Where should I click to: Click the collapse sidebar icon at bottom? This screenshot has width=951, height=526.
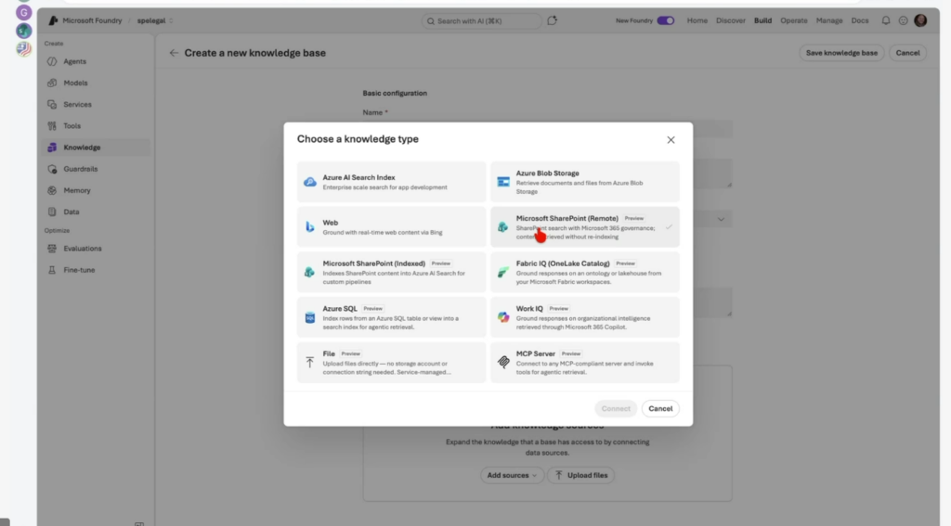(x=139, y=523)
